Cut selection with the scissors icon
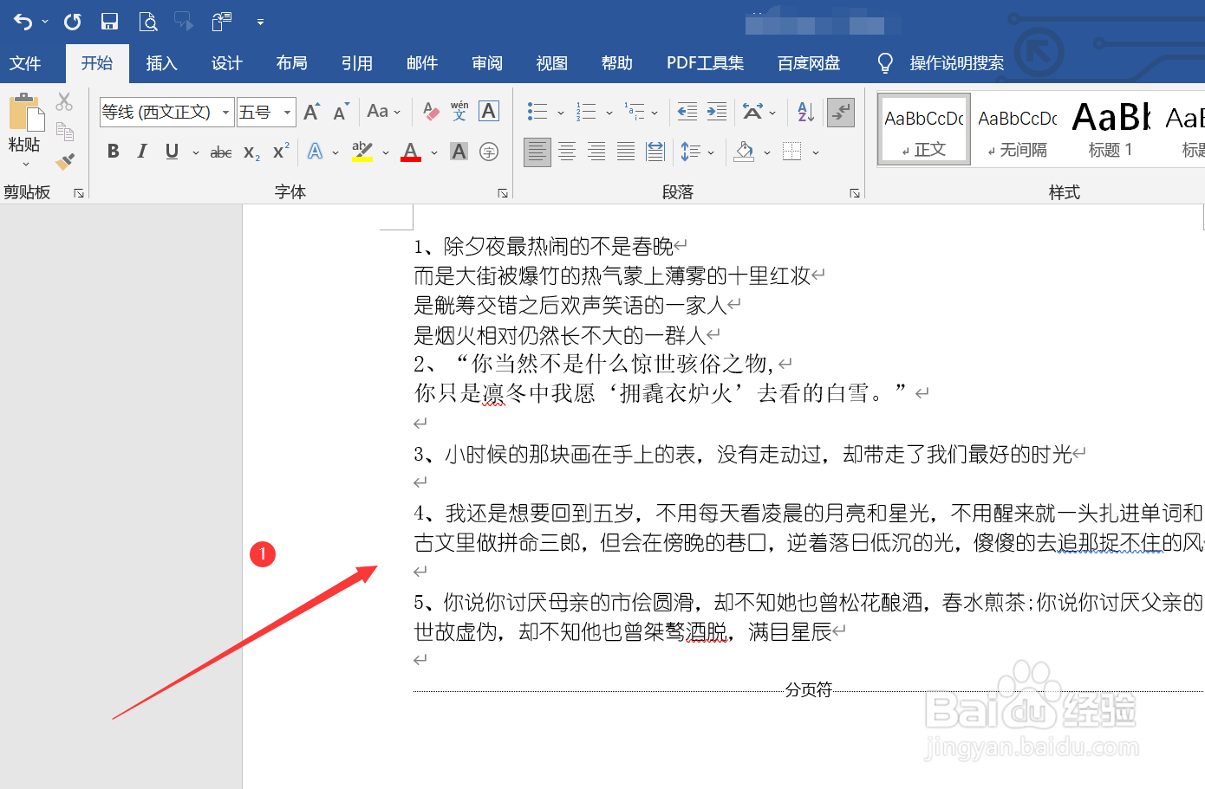This screenshot has height=789, width=1205. (64, 101)
